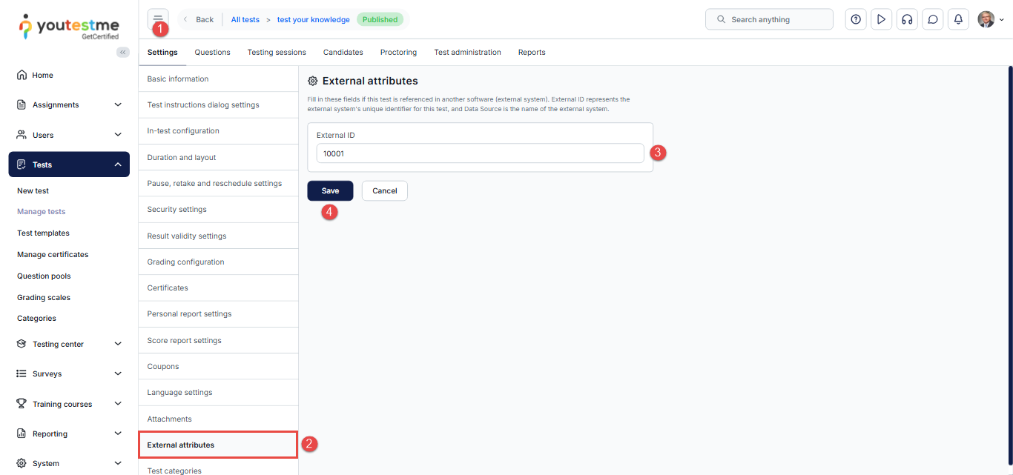This screenshot has height=475, width=1013.
Task: Expand the Users sidebar section
Action: tap(69, 135)
